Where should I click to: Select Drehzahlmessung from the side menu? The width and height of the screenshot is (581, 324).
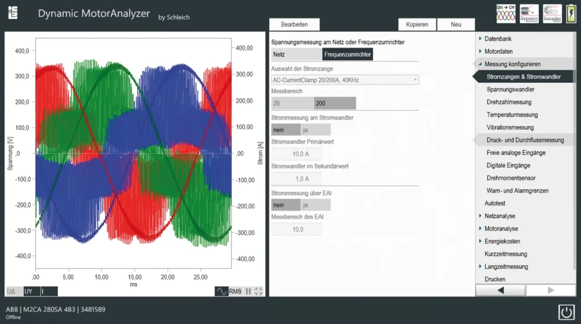[509, 102]
